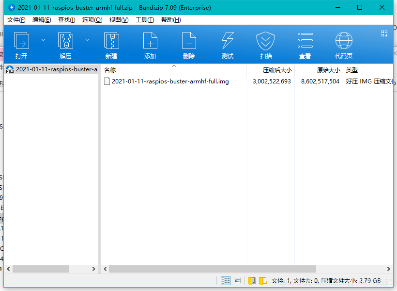Click the tree pane scroll right arrow
The width and height of the screenshot is (397, 291).
pos(94,269)
